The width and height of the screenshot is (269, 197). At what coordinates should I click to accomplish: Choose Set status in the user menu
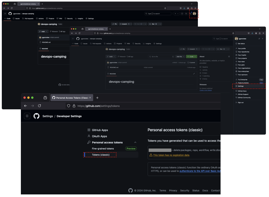tap(241, 44)
